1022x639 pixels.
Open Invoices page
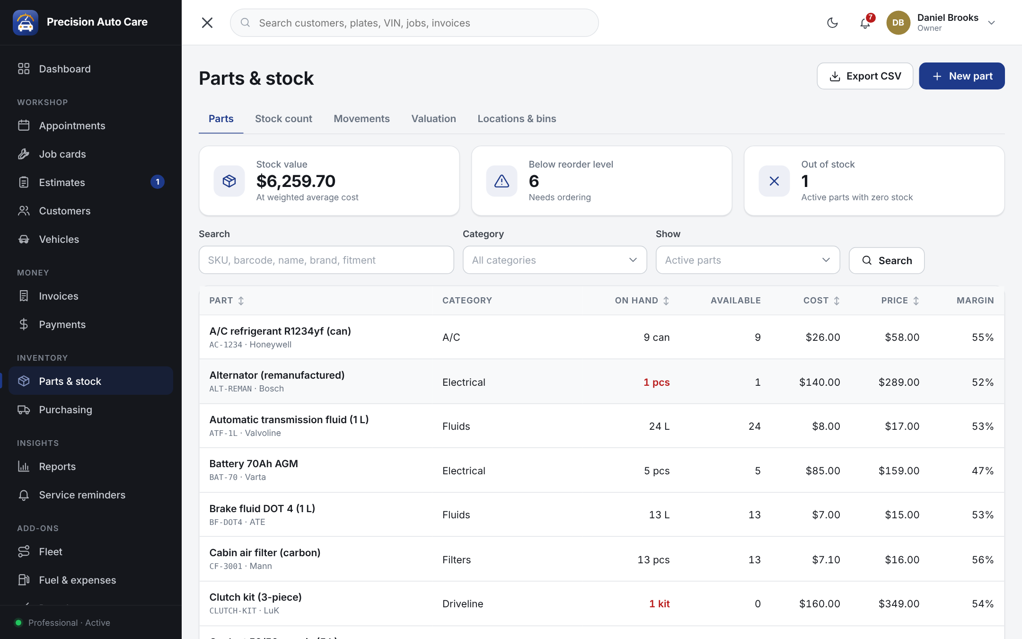coord(91,296)
